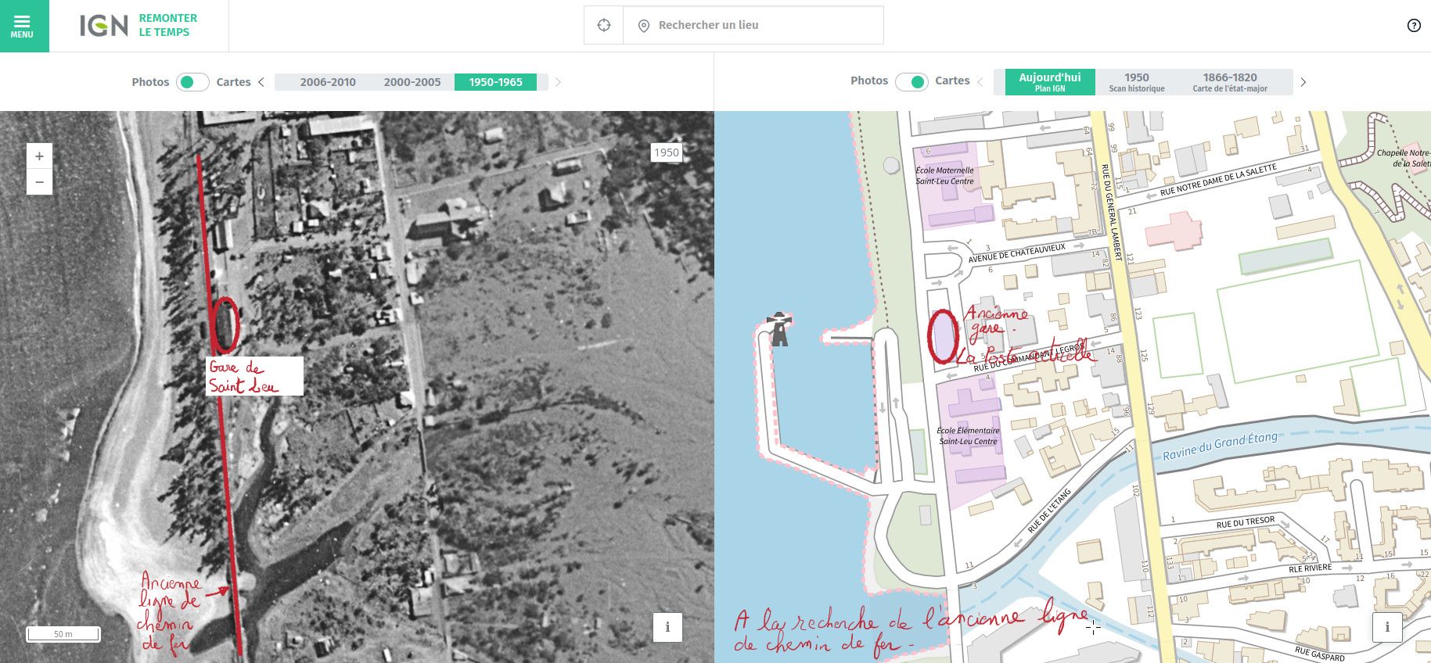Switch to 1950 Scan historique map

tap(1136, 82)
